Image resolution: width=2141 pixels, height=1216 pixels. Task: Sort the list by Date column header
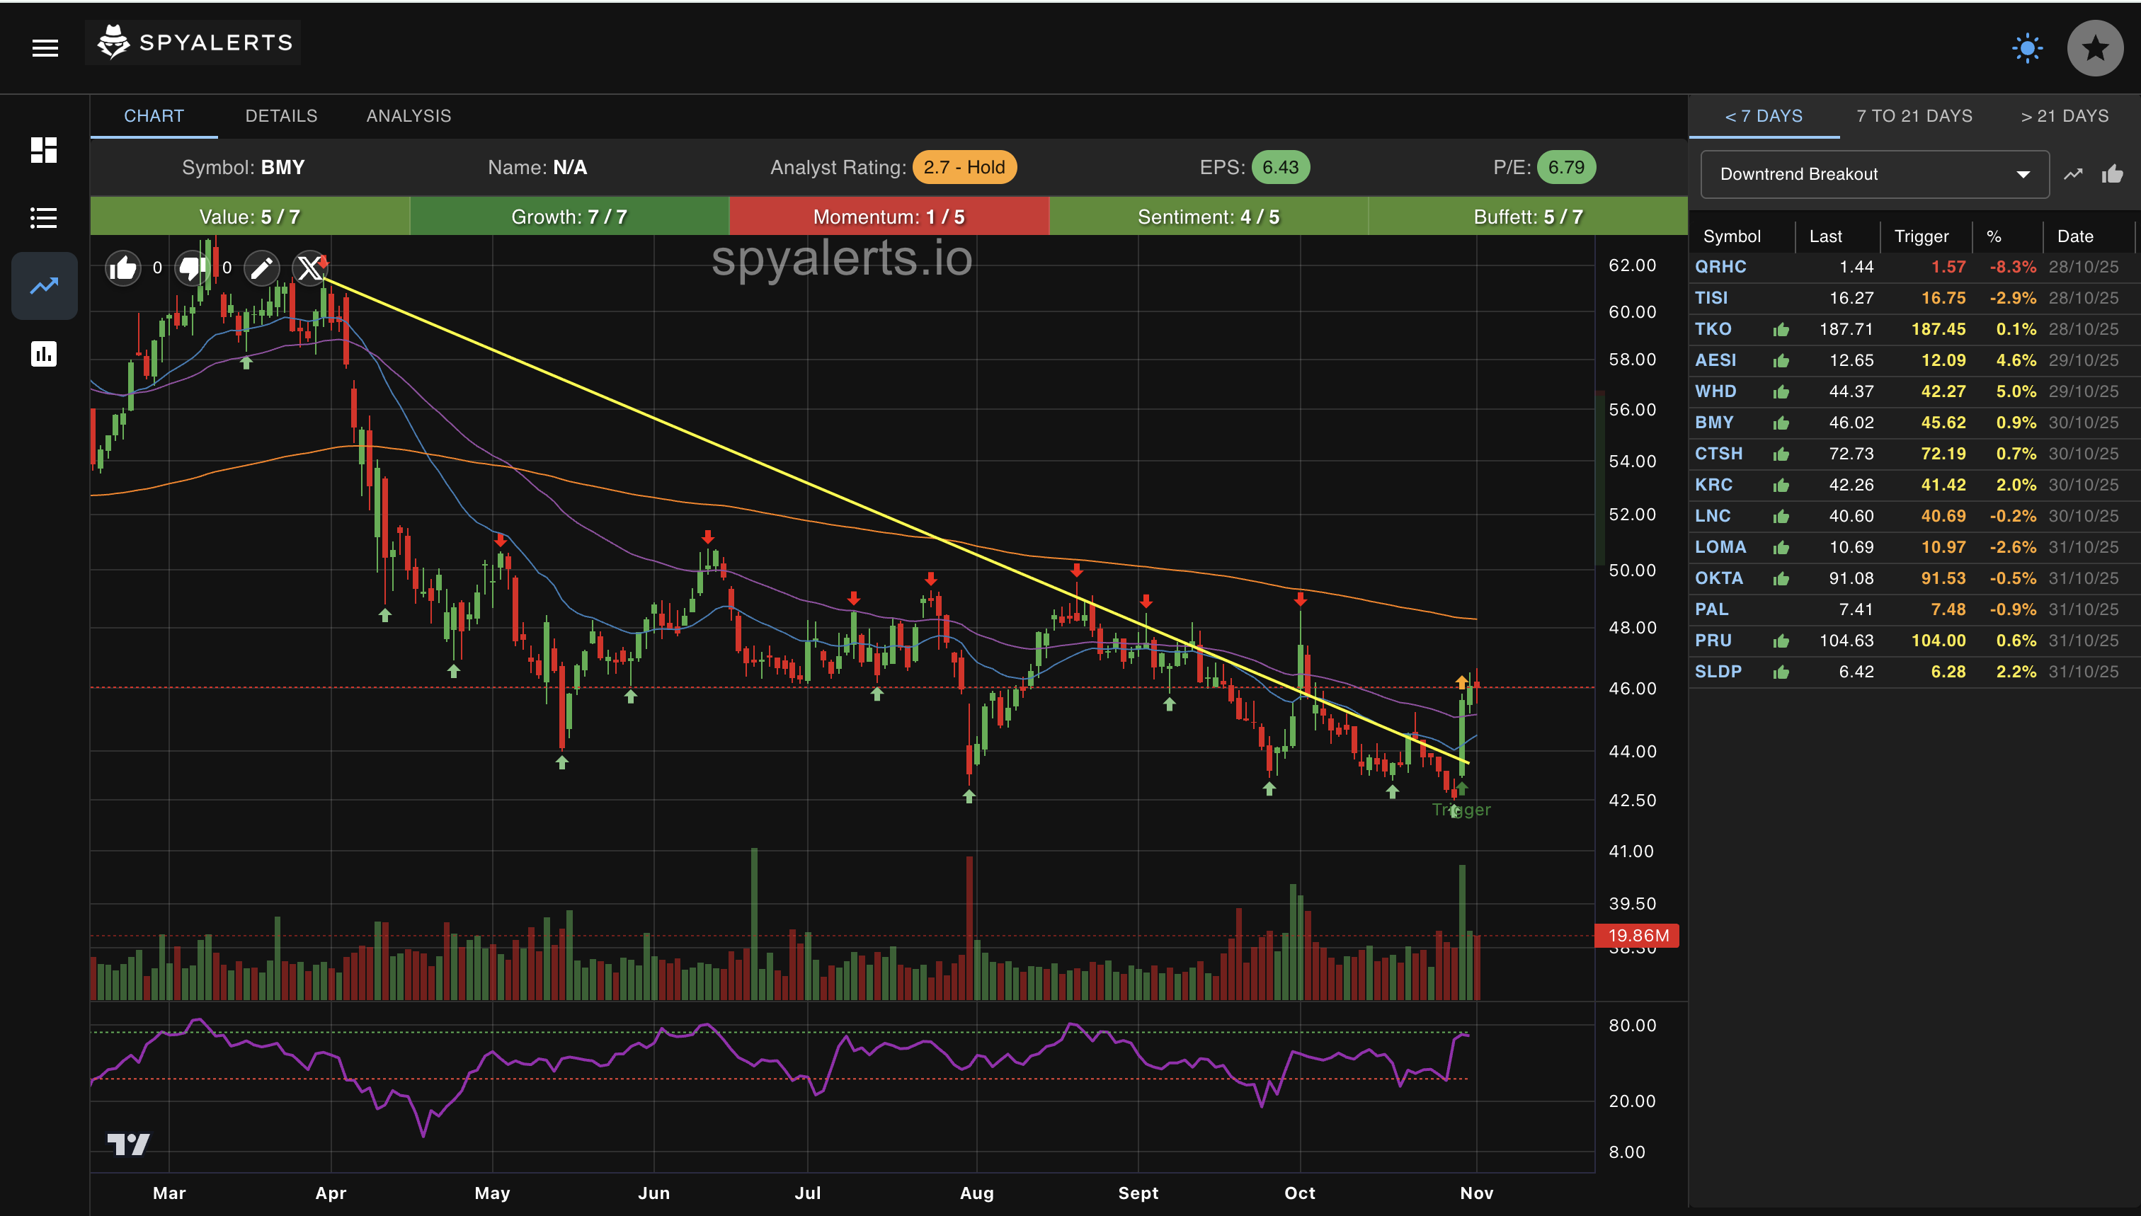pyautogui.click(x=2074, y=236)
